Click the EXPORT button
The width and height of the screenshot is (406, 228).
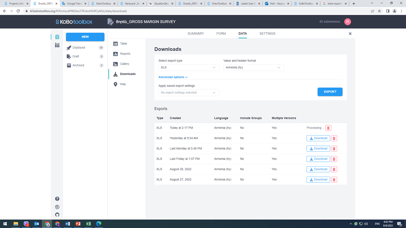coord(329,91)
